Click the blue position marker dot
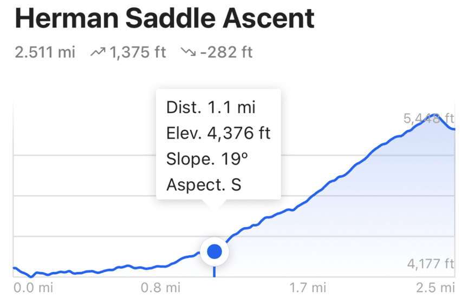The width and height of the screenshot is (468, 304). (214, 252)
